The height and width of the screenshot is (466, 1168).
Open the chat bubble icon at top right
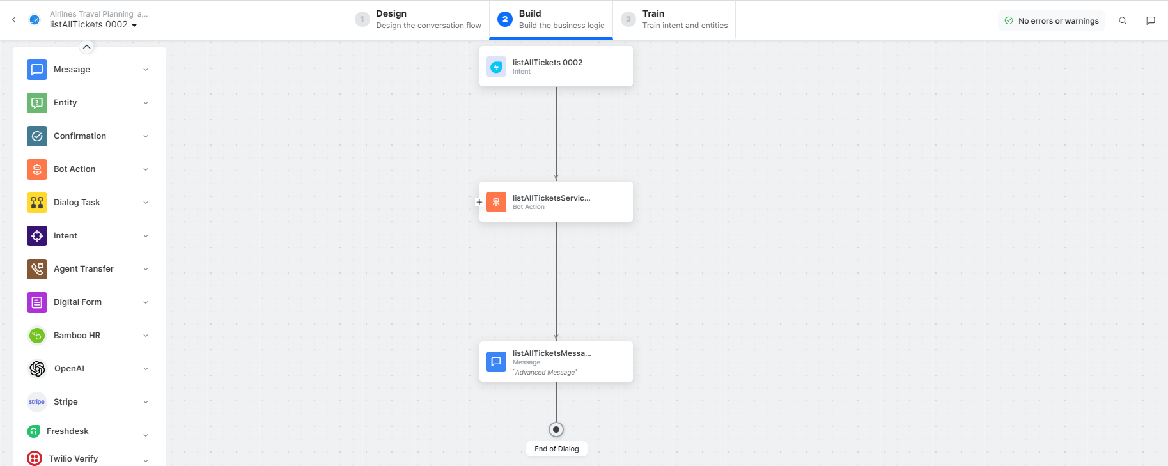(1150, 20)
